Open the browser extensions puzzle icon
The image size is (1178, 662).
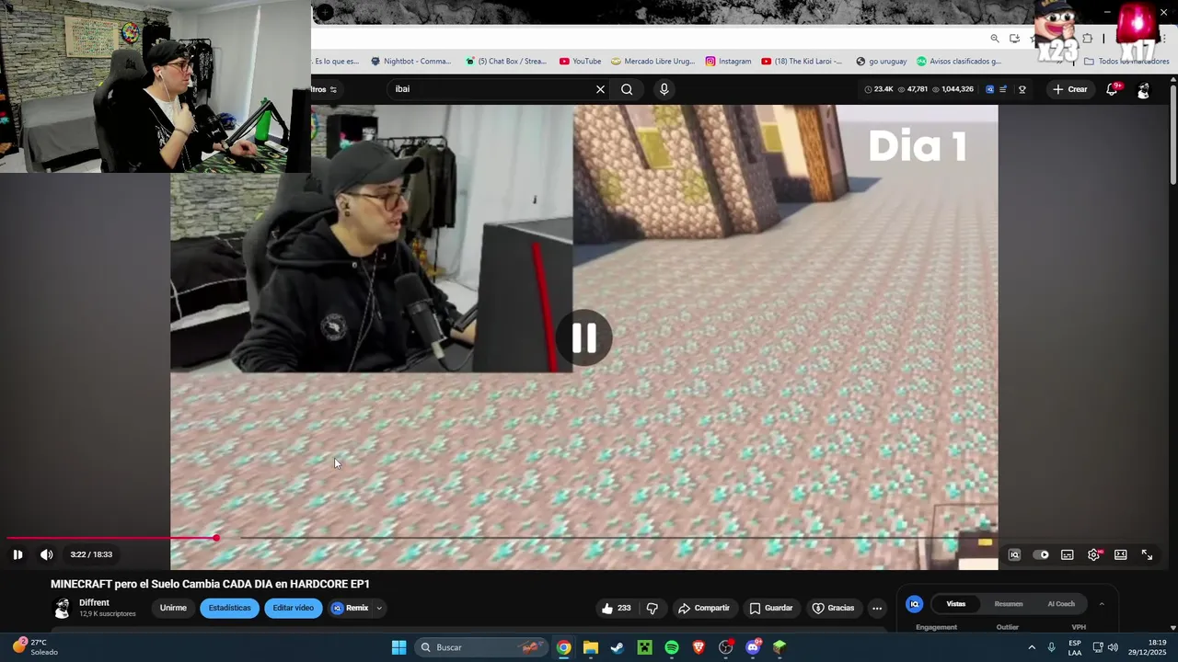point(1087,39)
